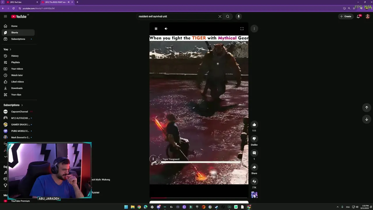Go to next Short with down arrow
The image size is (373, 210).
(367, 119)
